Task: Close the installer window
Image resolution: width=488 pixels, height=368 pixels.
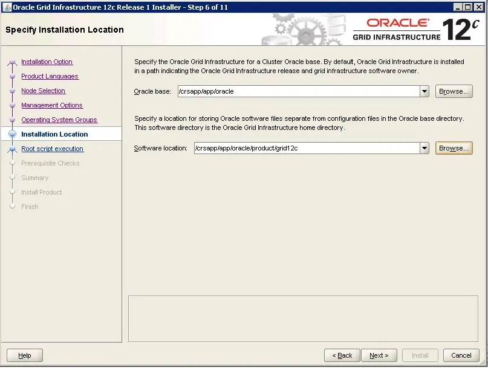Action: point(478,7)
